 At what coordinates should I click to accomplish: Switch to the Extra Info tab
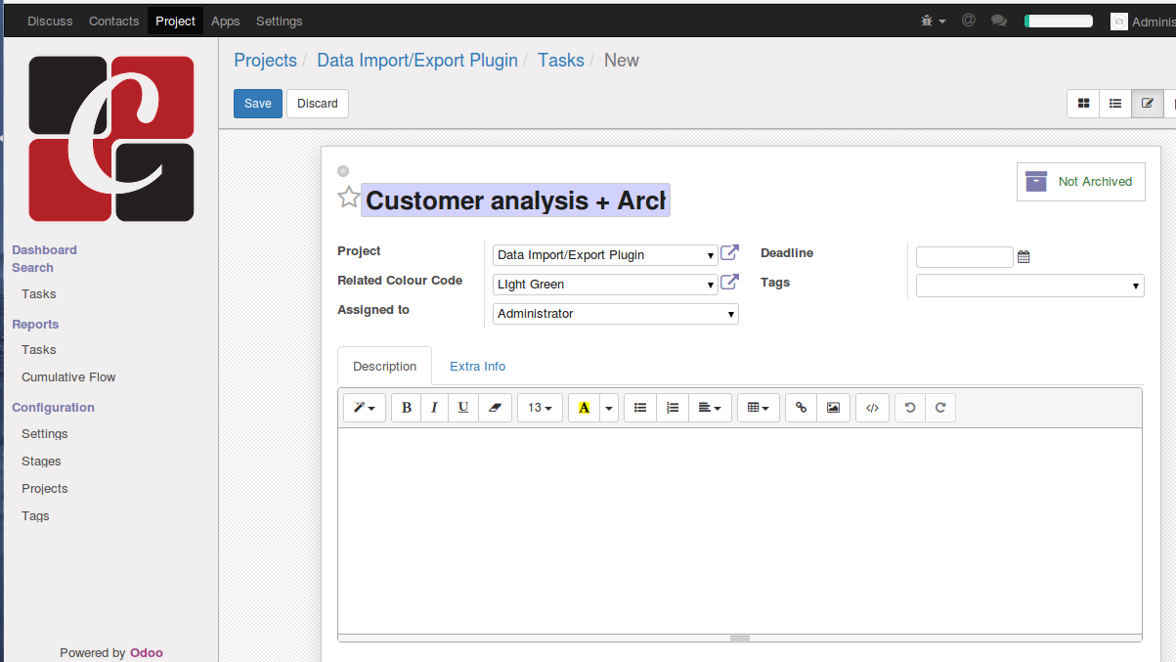477,366
